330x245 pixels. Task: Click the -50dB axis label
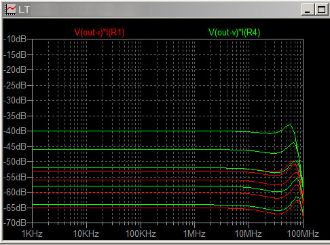[x=15, y=162]
